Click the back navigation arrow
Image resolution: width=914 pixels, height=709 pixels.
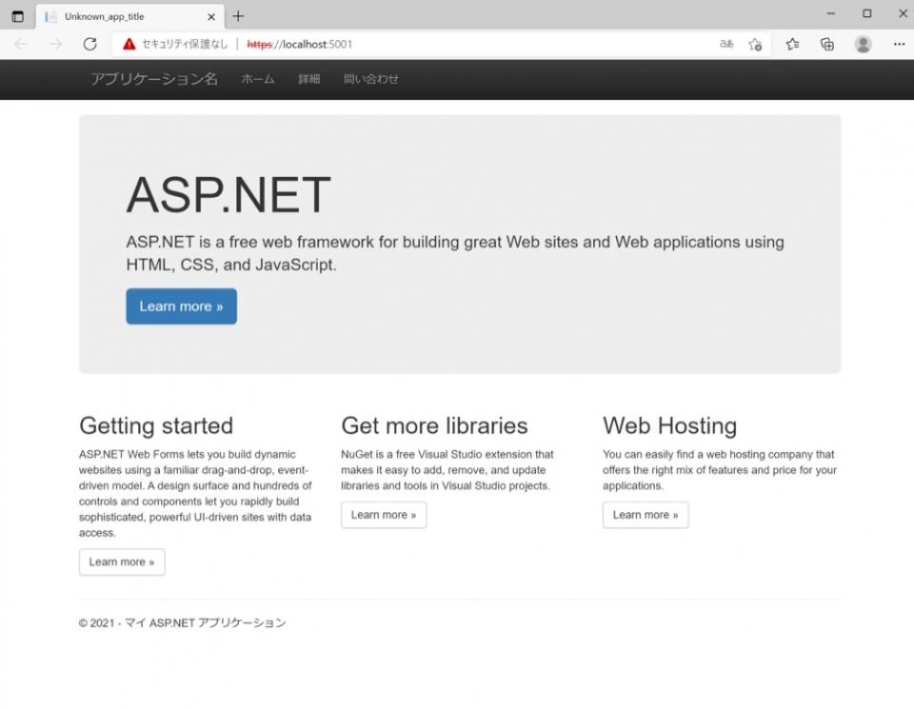click(x=21, y=44)
